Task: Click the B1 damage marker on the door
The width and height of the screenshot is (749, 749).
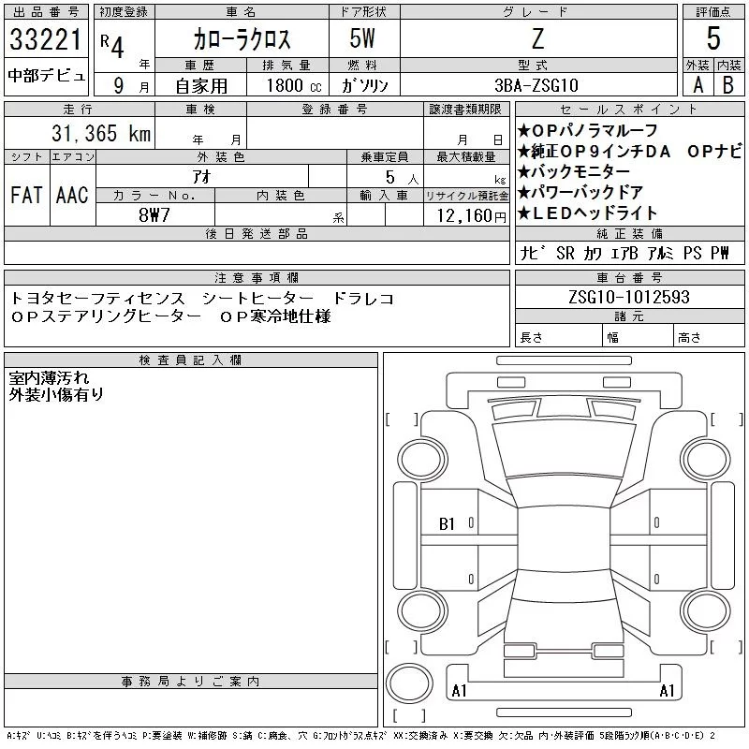Action: tap(447, 524)
